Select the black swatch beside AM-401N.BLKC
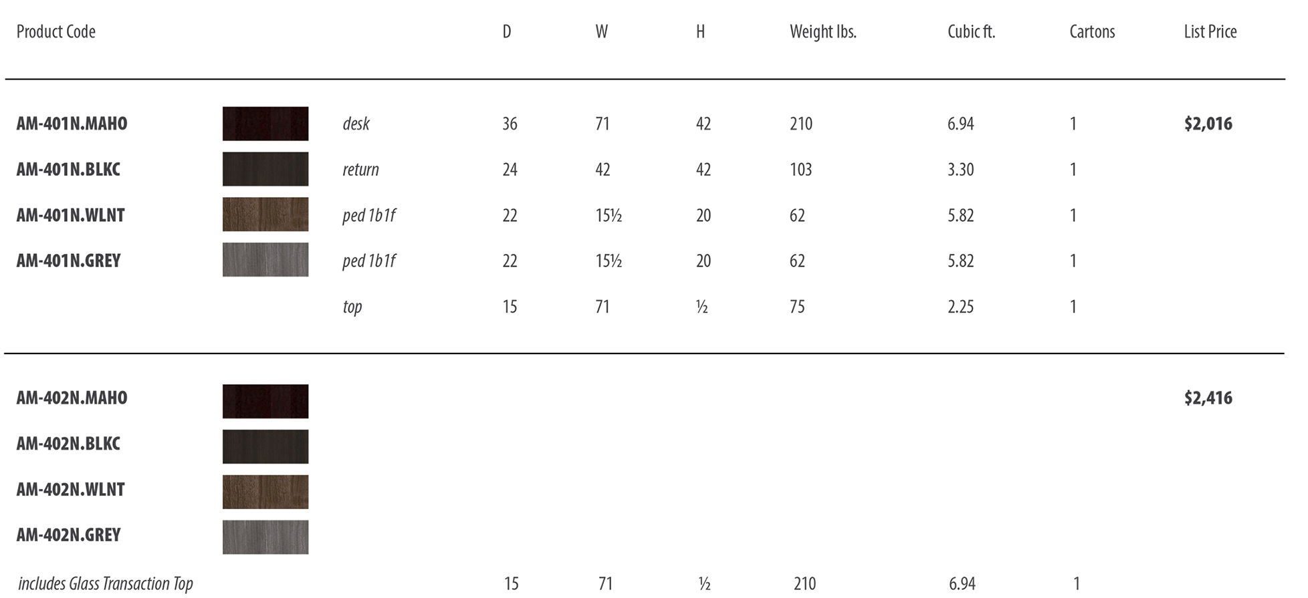 coord(265,169)
